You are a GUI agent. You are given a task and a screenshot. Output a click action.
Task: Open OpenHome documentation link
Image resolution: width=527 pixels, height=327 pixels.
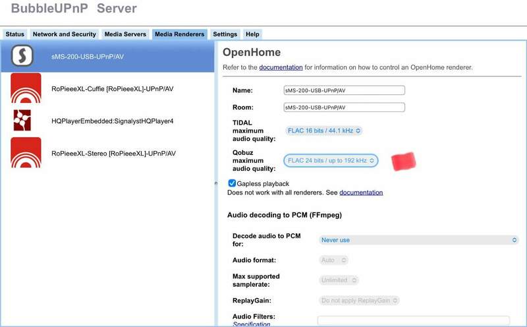(281, 67)
